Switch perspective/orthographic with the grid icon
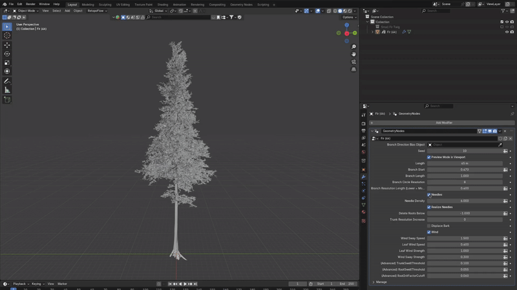The image size is (517, 290). pos(353,70)
